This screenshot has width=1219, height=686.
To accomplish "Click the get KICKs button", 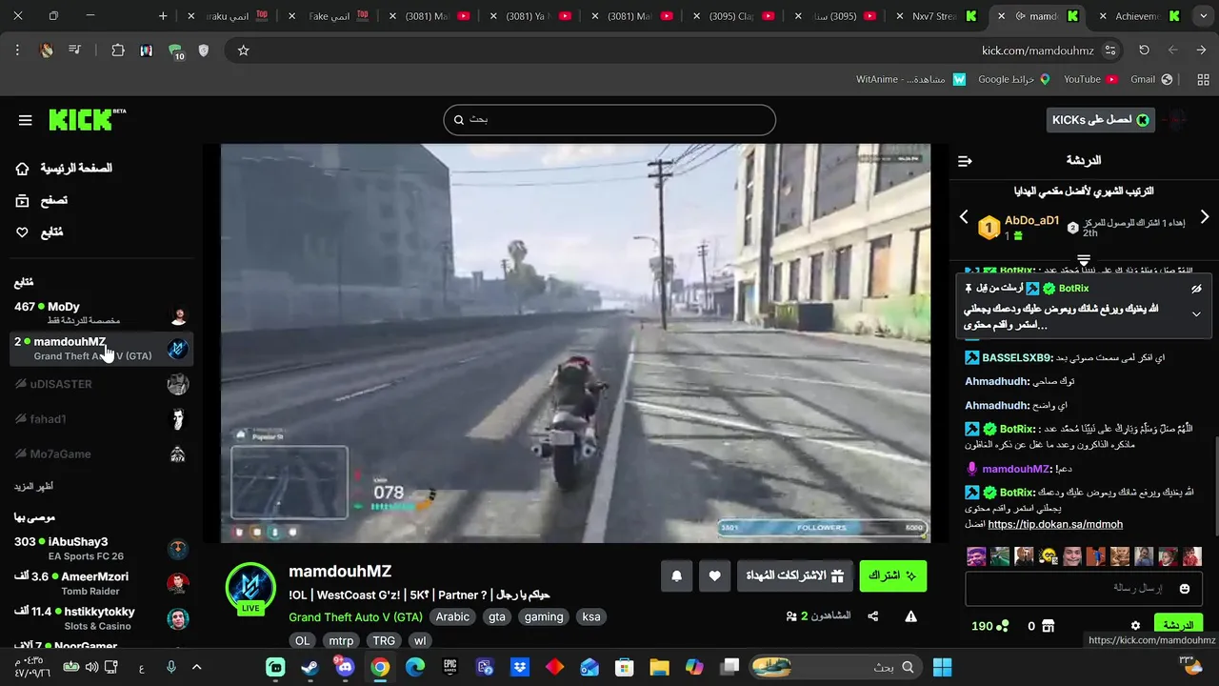I will (x=1100, y=119).
